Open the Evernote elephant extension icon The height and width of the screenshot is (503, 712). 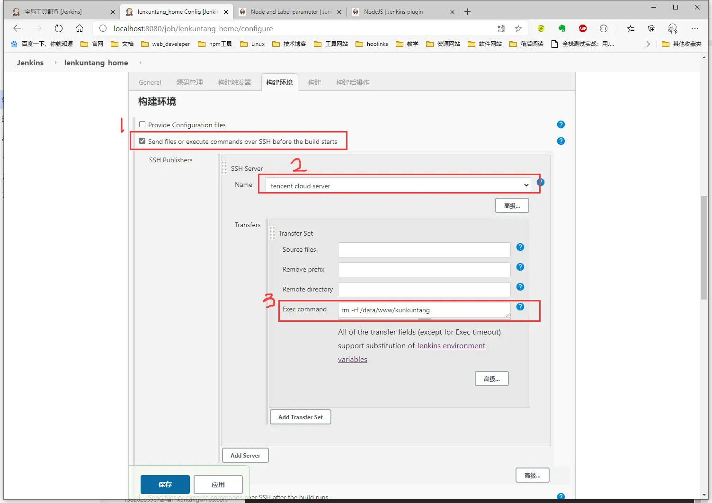click(562, 28)
